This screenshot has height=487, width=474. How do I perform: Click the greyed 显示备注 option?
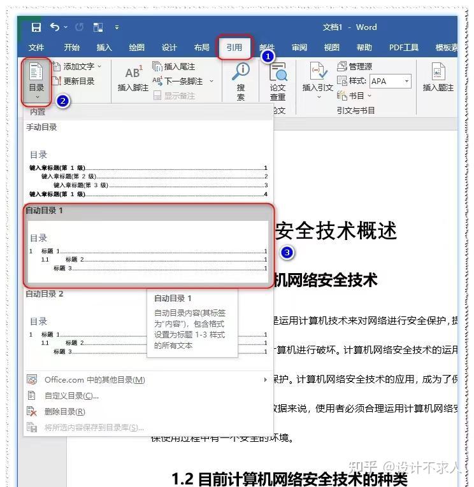pos(174,95)
